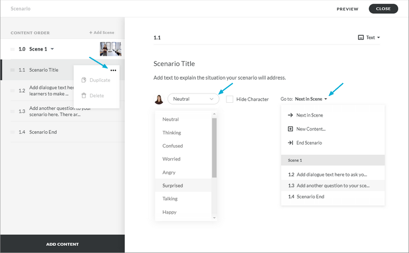Click the Text type icon
The width and height of the screenshot is (409, 253).
(x=361, y=37)
